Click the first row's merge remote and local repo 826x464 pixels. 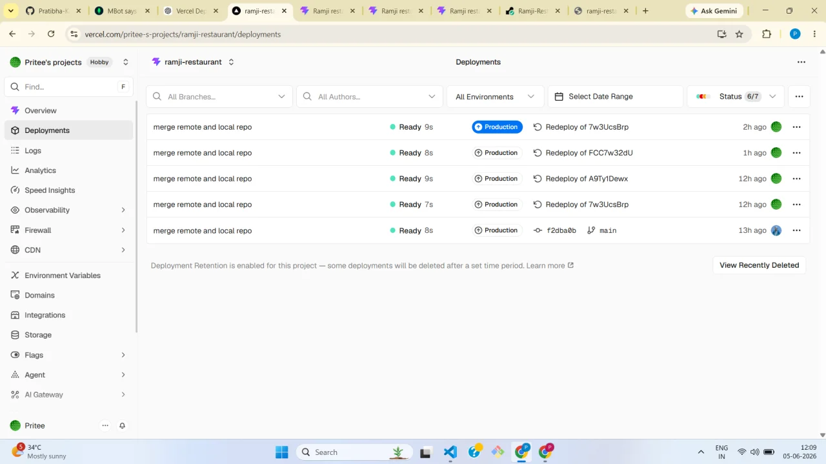click(x=203, y=127)
